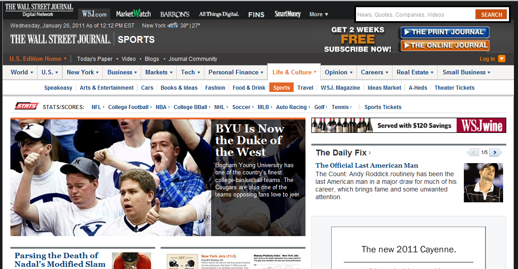Open the New York Jets infographic thumbnail
Image resolution: width=518 pixels, height=269 pixels.
(x=233, y=261)
